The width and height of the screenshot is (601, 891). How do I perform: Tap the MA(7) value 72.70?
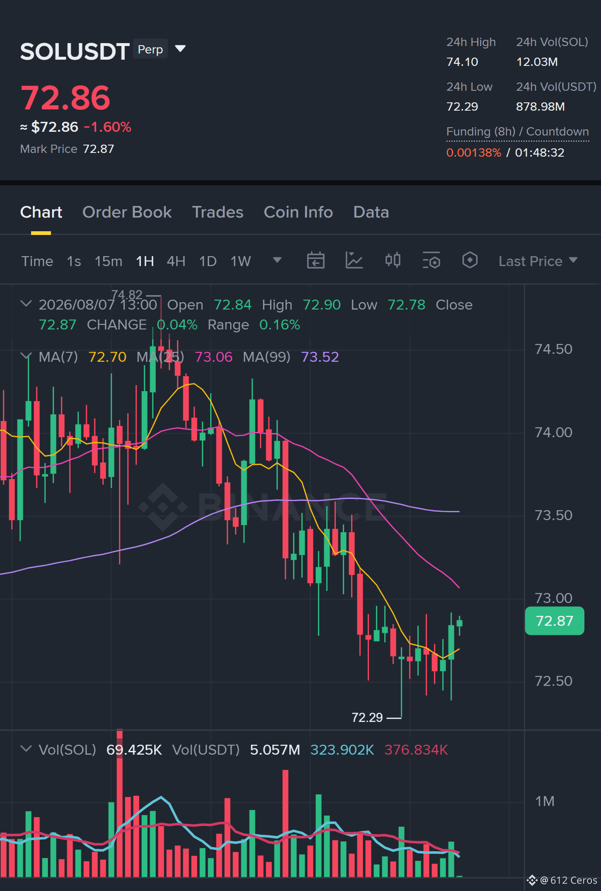coord(107,357)
